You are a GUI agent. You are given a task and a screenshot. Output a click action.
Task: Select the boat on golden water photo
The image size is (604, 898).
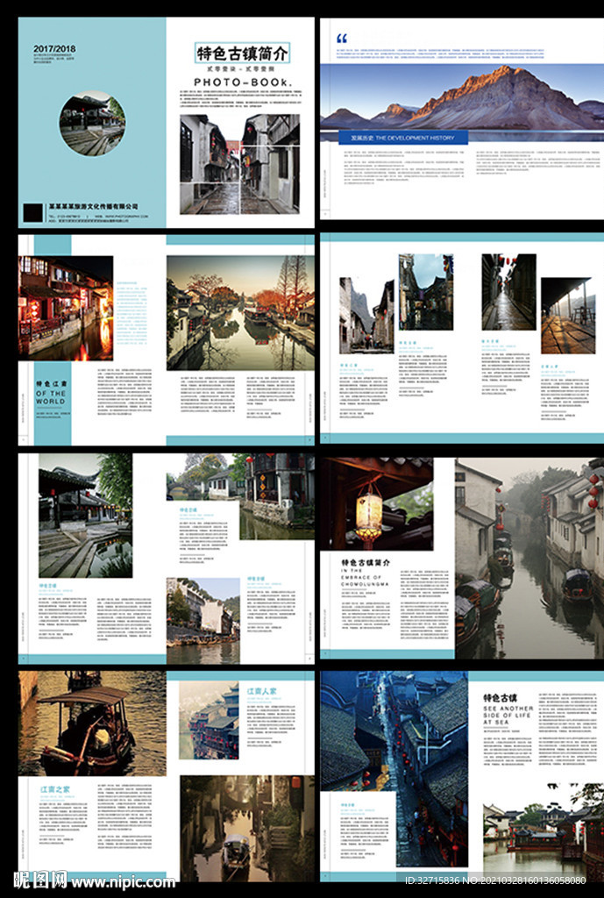click(x=92, y=723)
